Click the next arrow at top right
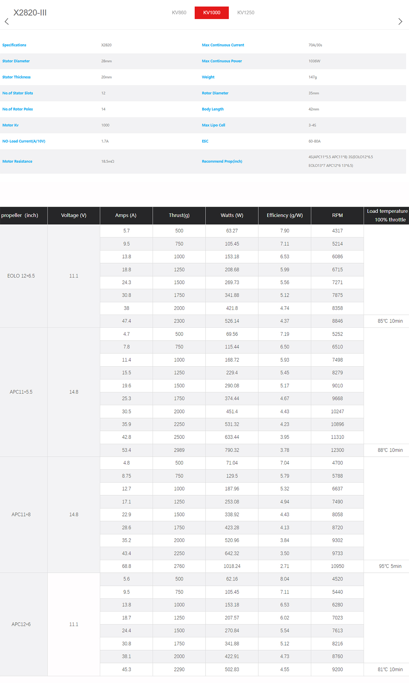The image size is (409, 683). [x=400, y=22]
